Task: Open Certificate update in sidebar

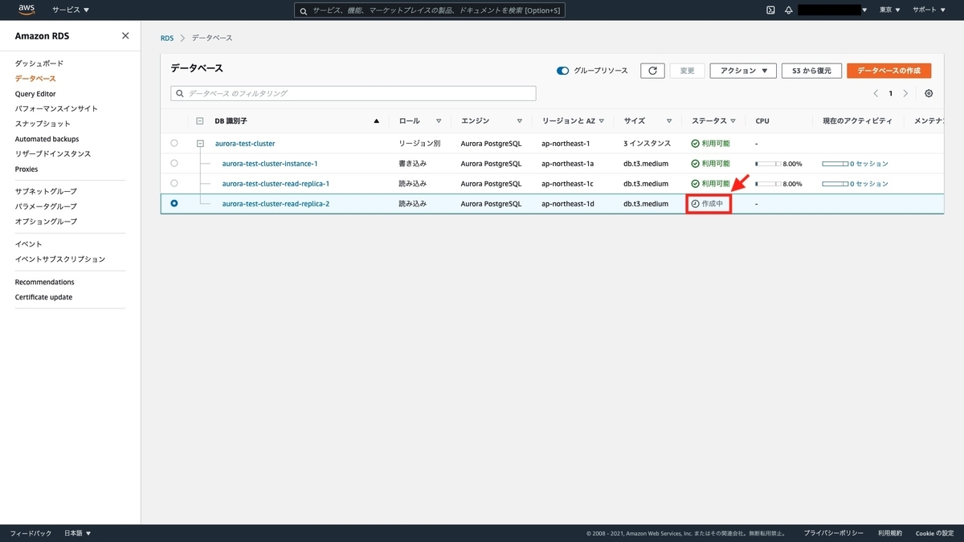Action: (43, 297)
